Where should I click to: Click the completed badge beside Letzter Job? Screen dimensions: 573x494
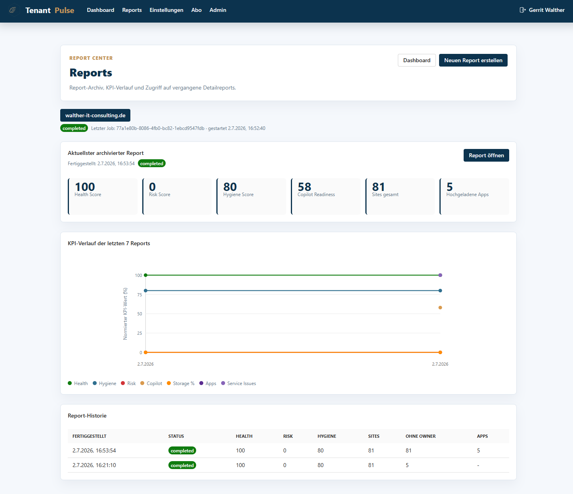74,128
